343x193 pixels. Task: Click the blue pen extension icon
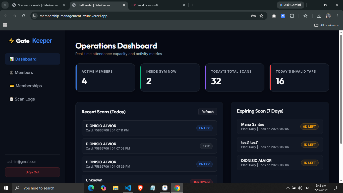tap(283, 16)
